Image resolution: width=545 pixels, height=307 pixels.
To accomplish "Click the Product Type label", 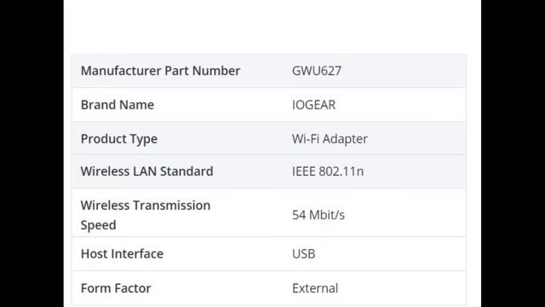I will coord(119,139).
